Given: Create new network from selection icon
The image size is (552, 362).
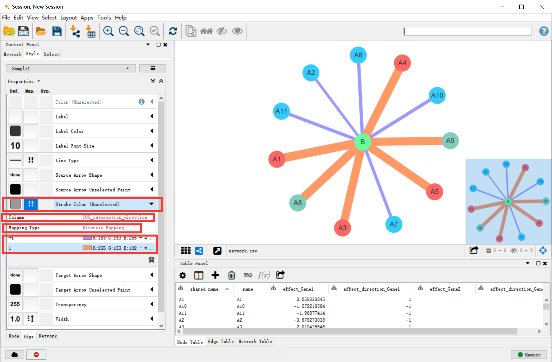Looking at the screenshot, I should (x=191, y=31).
